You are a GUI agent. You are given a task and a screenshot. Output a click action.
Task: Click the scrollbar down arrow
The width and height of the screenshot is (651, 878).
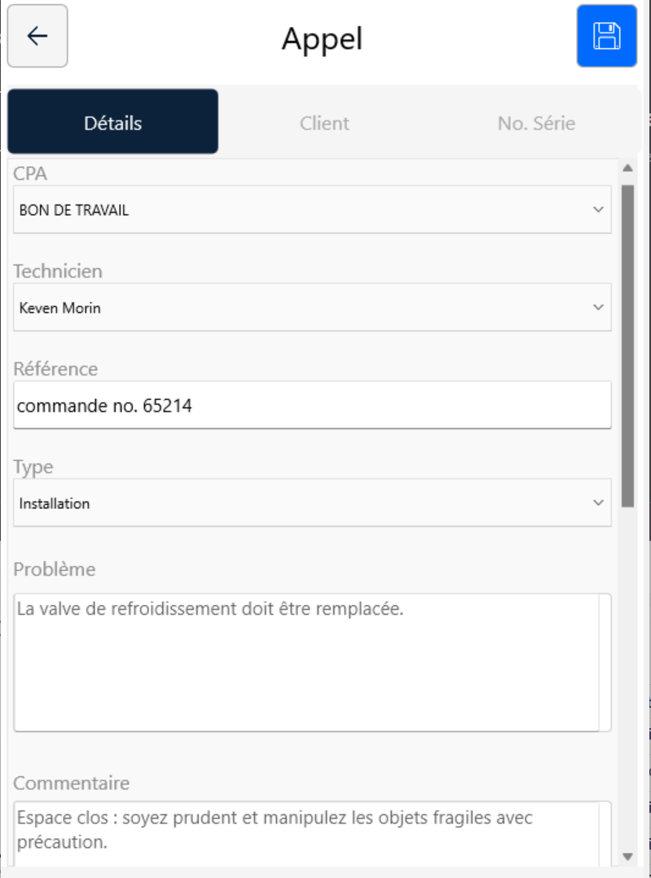click(627, 857)
